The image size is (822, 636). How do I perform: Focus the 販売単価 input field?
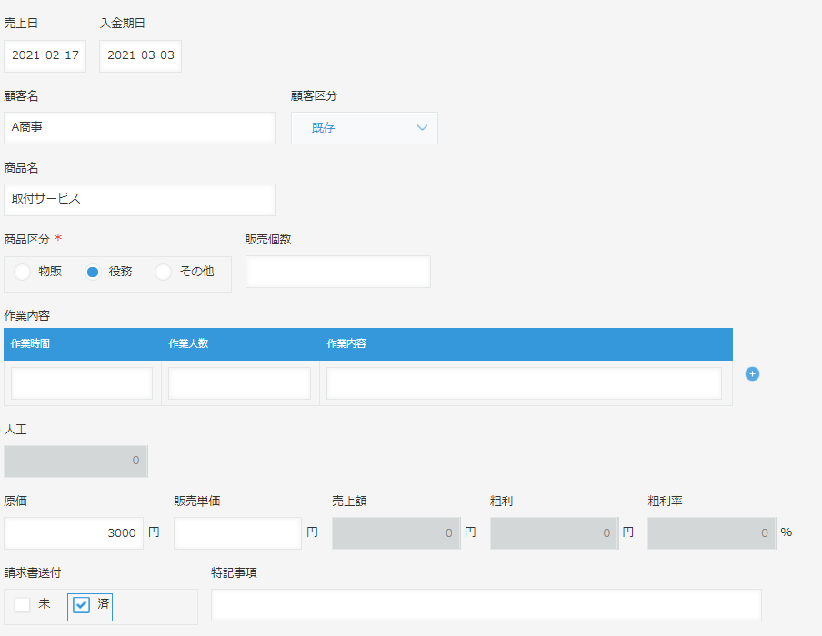click(237, 533)
